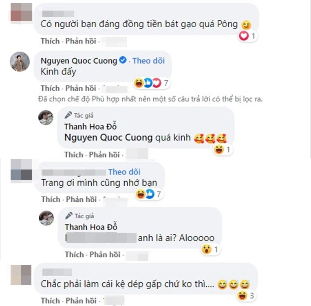
Task: Click Phản hồi under 'Trang ơi mình cũng nhớ bạn'
Action: tap(82, 199)
